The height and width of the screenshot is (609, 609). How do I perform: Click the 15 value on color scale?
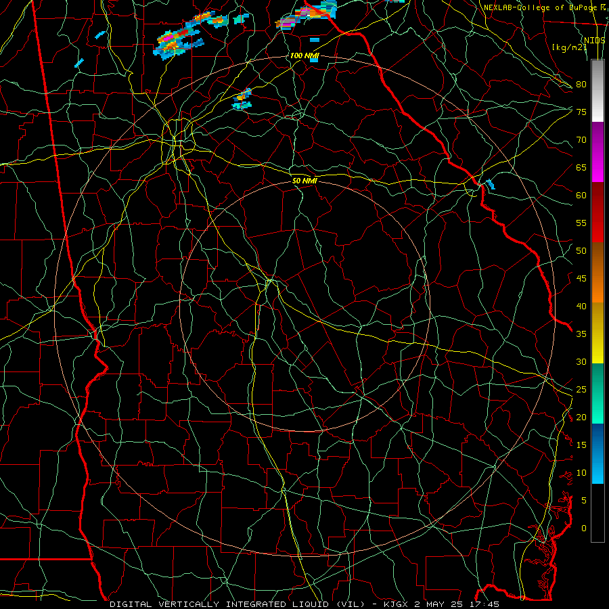pyautogui.click(x=581, y=445)
